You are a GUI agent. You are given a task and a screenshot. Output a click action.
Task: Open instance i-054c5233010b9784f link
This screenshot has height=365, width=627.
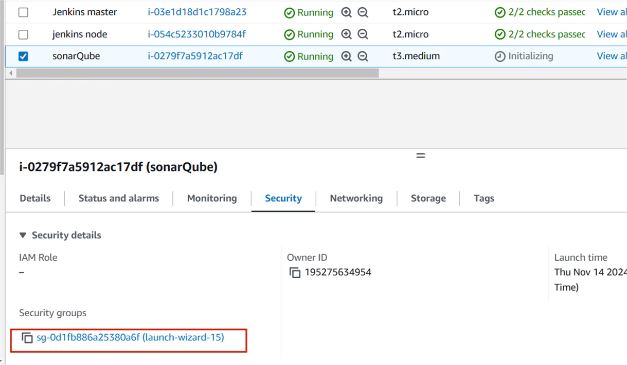pyautogui.click(x=197, y=34)
